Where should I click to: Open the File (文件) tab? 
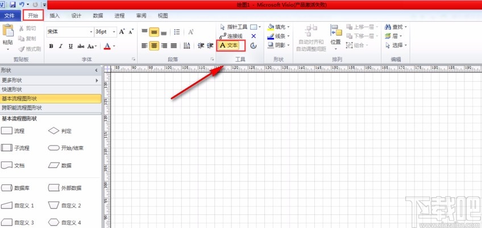(10, 16)
